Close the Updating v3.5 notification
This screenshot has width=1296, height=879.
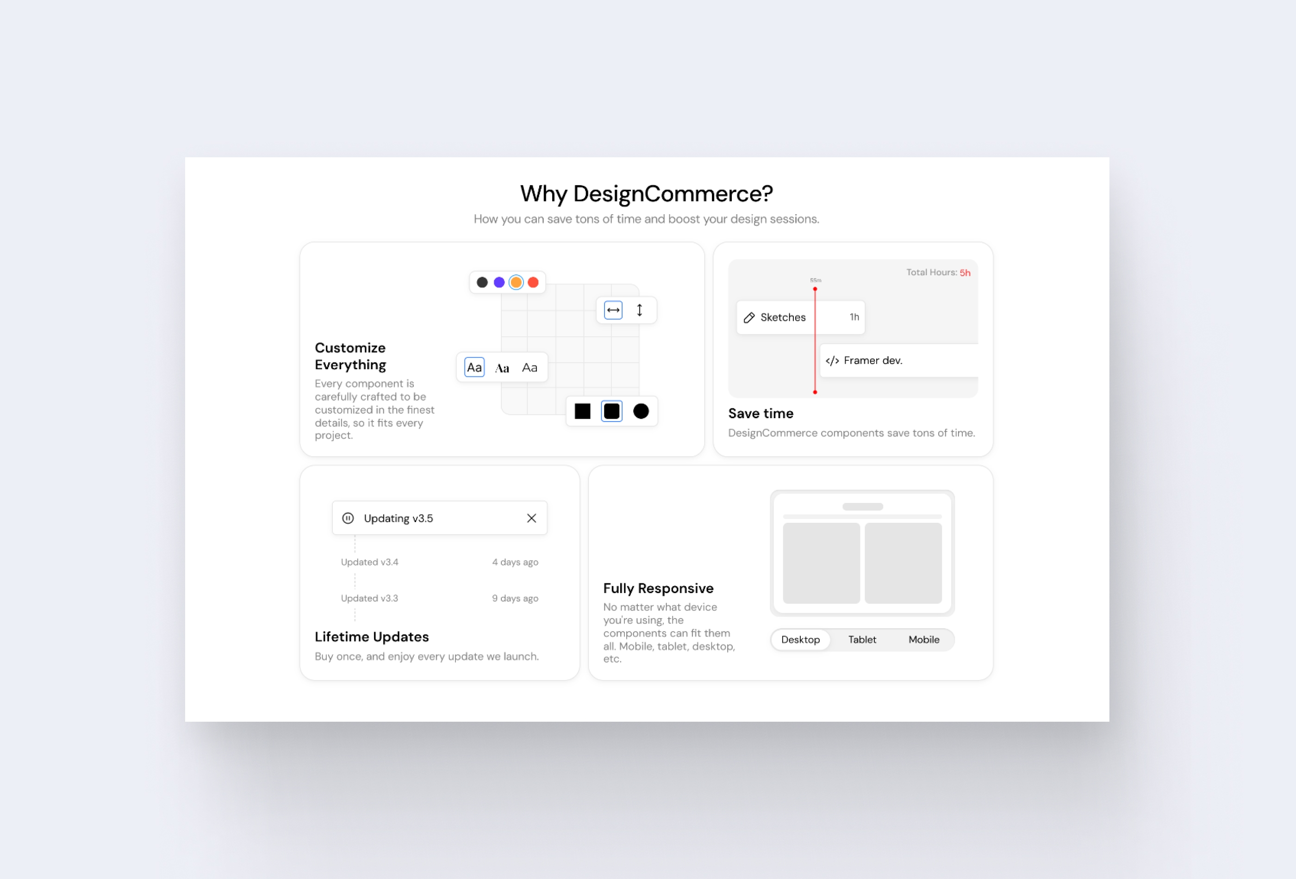[532, 518]
